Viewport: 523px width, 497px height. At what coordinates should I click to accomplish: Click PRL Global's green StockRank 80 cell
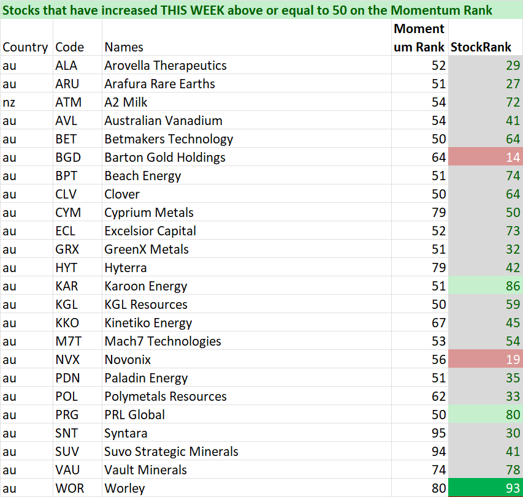click(486, 414)
